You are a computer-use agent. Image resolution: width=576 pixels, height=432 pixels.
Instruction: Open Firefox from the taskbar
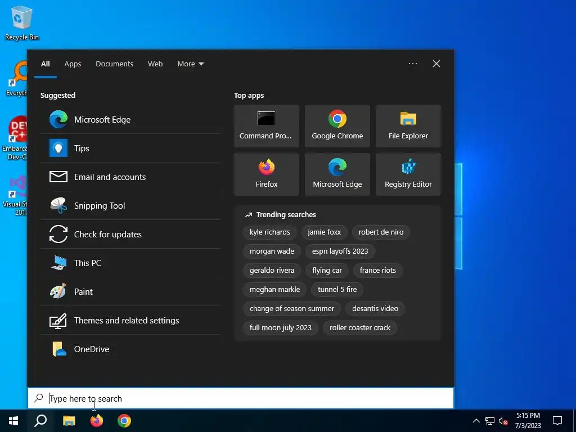click(97, 421)
